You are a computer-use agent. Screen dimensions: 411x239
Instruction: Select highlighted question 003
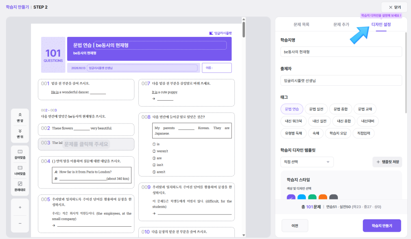[x=86, y=144]
